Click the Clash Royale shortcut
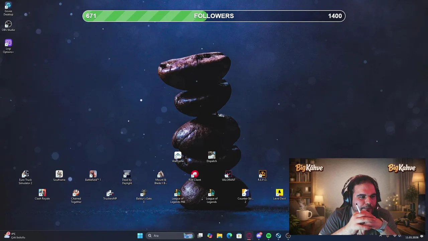This screenshot has width=428, height=241. pyautogui.click(x=42, y=195)
